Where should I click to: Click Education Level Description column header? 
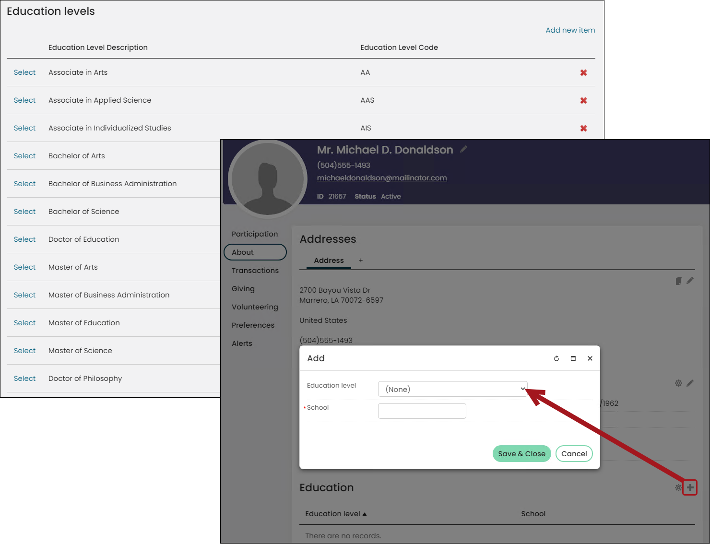(x=98, y=47)
